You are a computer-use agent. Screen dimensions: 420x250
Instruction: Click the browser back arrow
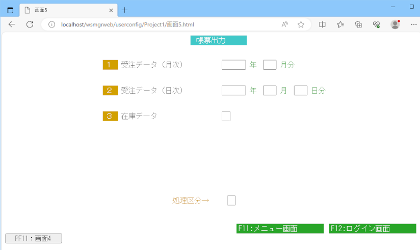(12, 24)
